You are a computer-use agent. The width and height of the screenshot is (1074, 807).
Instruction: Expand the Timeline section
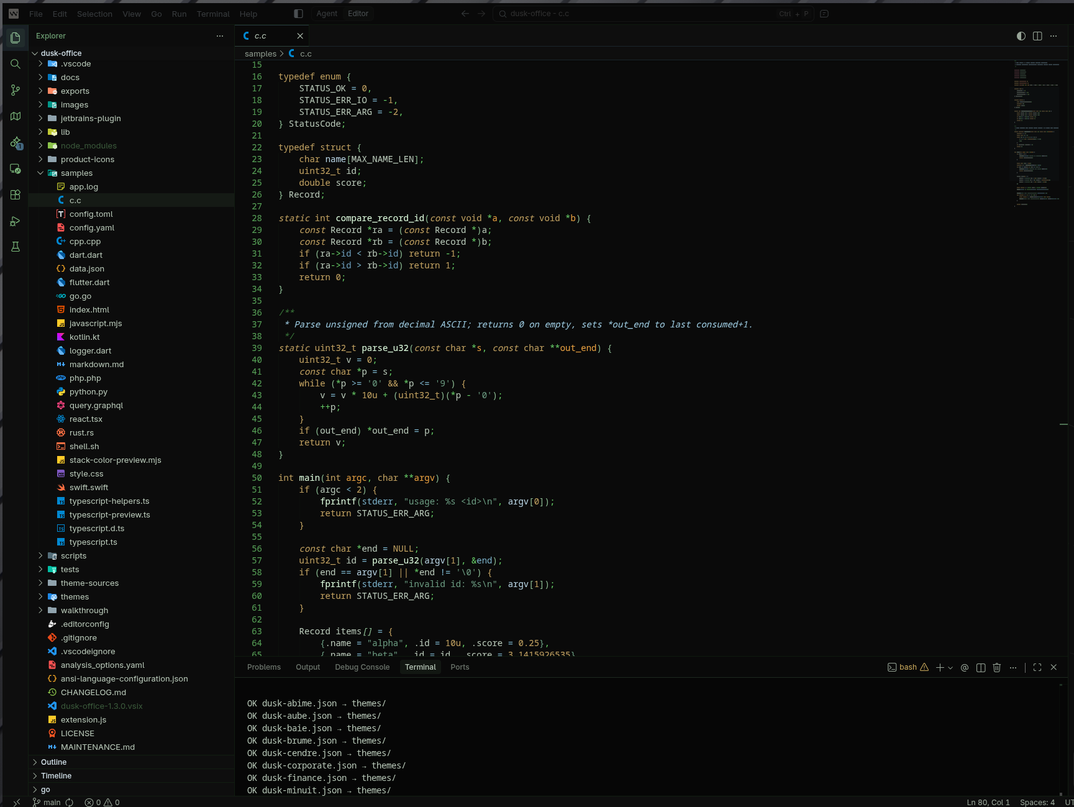point(132,776)
